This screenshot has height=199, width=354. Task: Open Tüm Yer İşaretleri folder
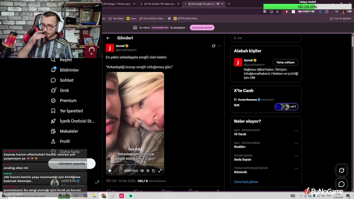tap(340, 19)
